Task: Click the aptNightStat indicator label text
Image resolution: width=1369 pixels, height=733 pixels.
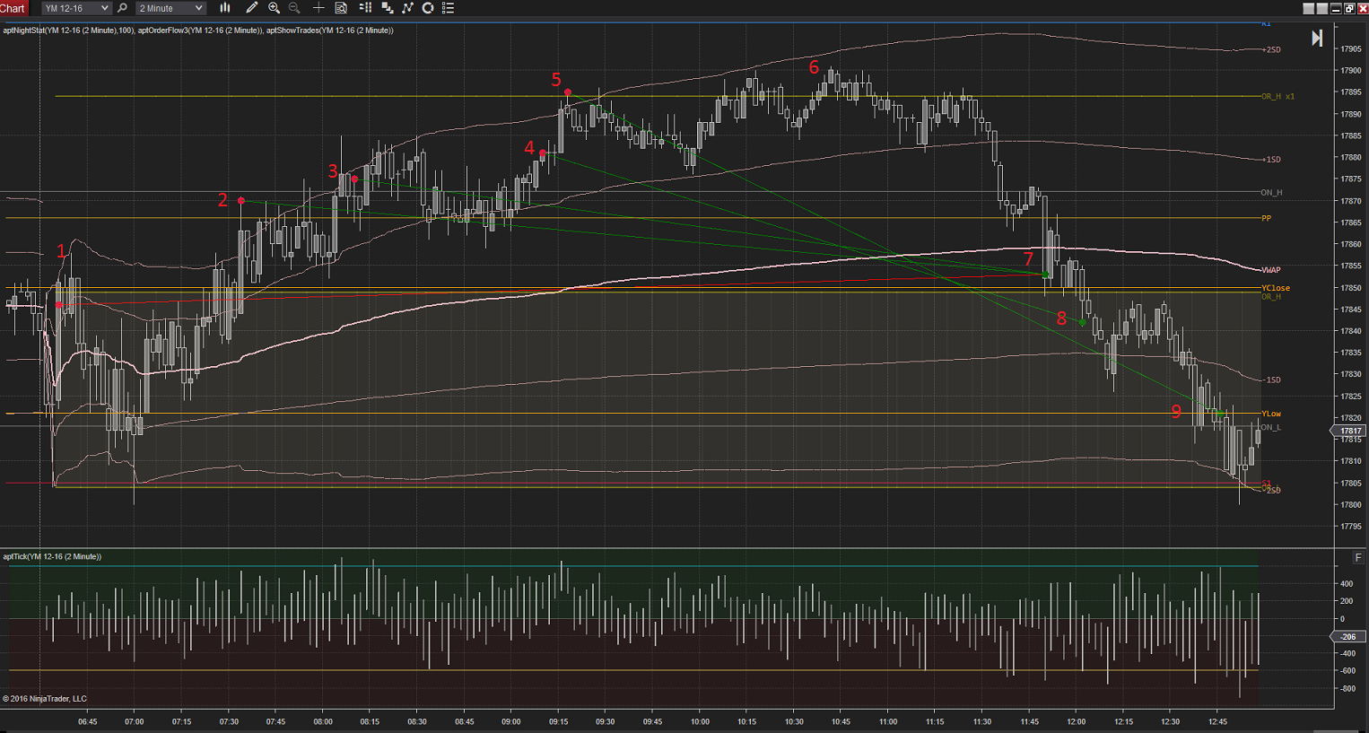Action: 68,31
